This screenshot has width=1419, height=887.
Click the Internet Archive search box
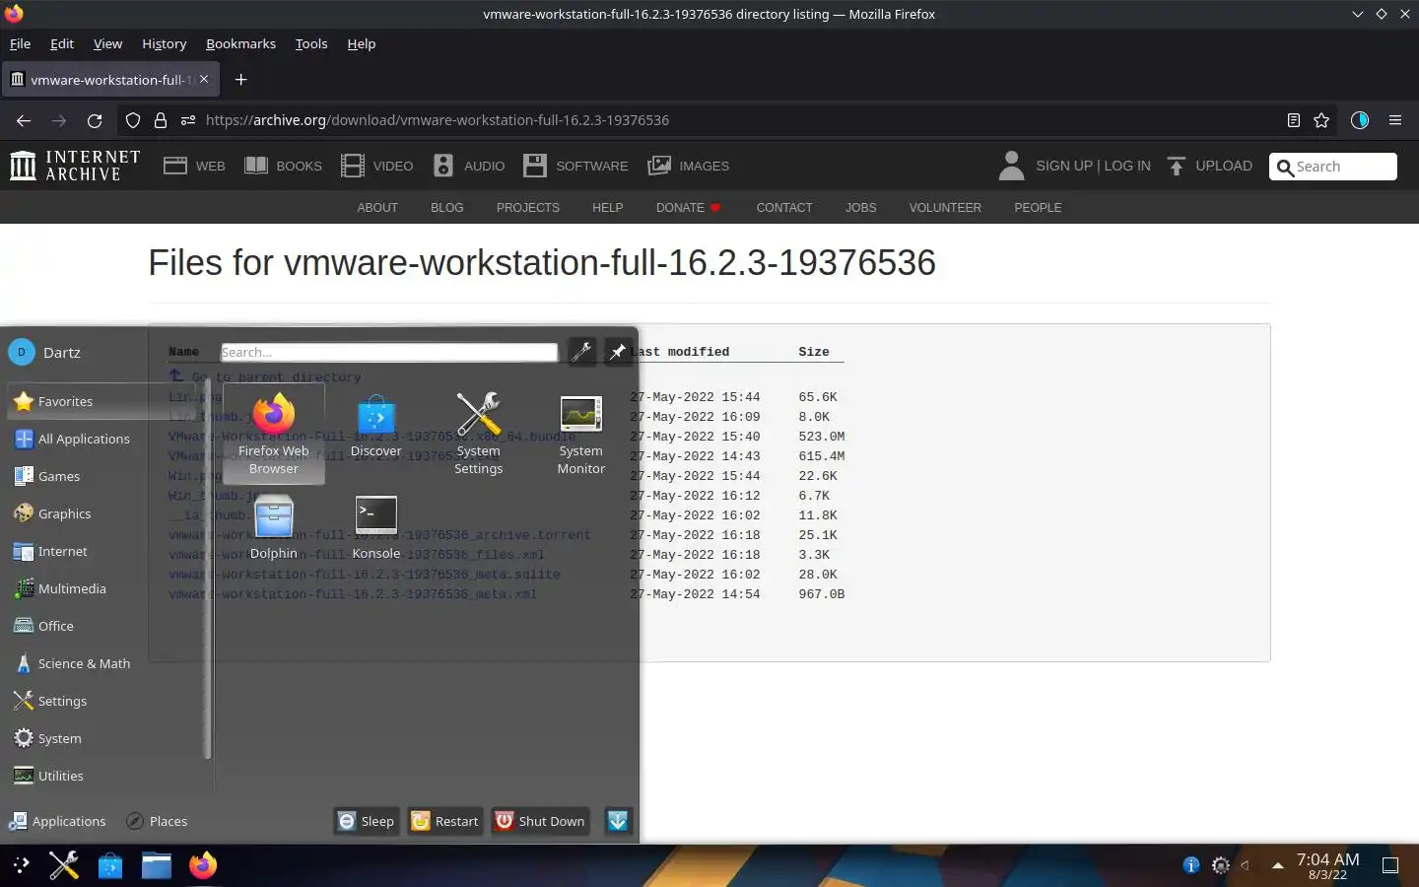click(1333, 167)
